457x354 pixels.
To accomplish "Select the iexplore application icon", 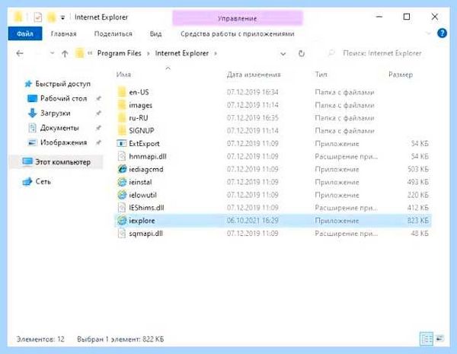I will tap(122, 221).
